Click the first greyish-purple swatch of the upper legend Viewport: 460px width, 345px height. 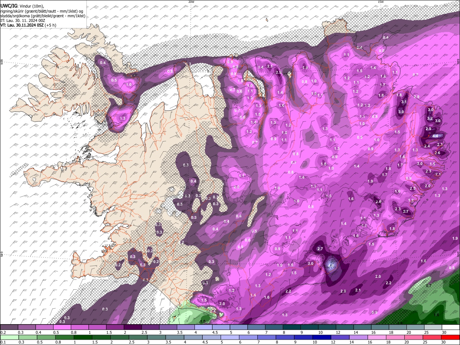(9, 327)
